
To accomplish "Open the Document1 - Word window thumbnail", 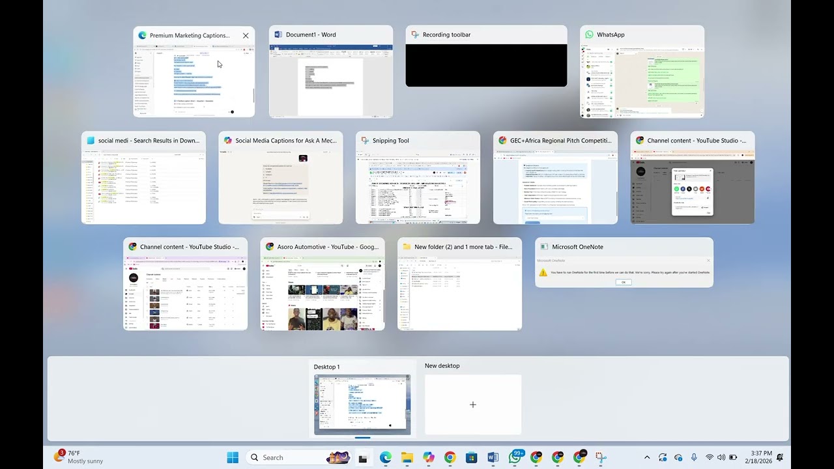I will click(331, 72).
